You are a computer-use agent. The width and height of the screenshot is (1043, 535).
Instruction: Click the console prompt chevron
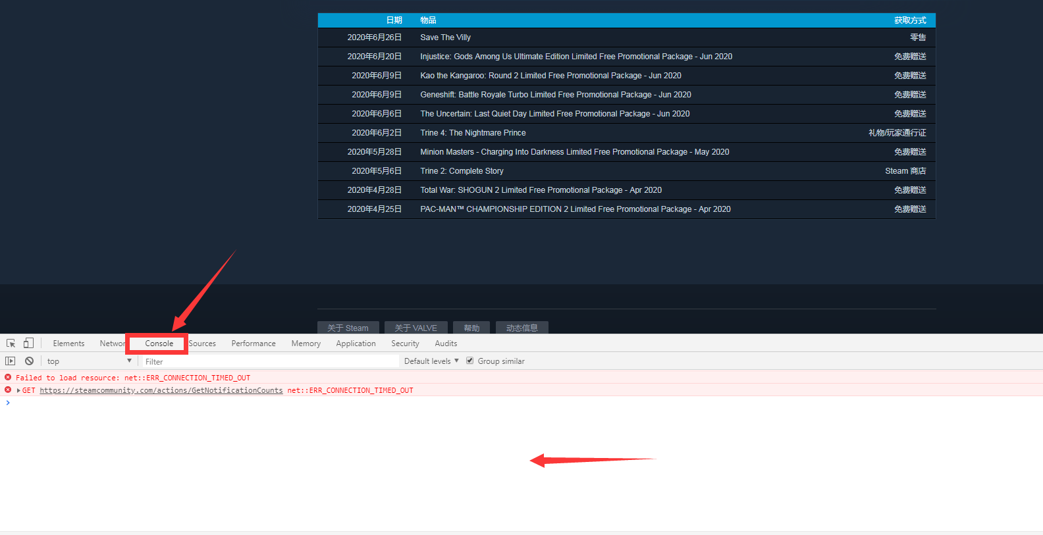point(8,403)
